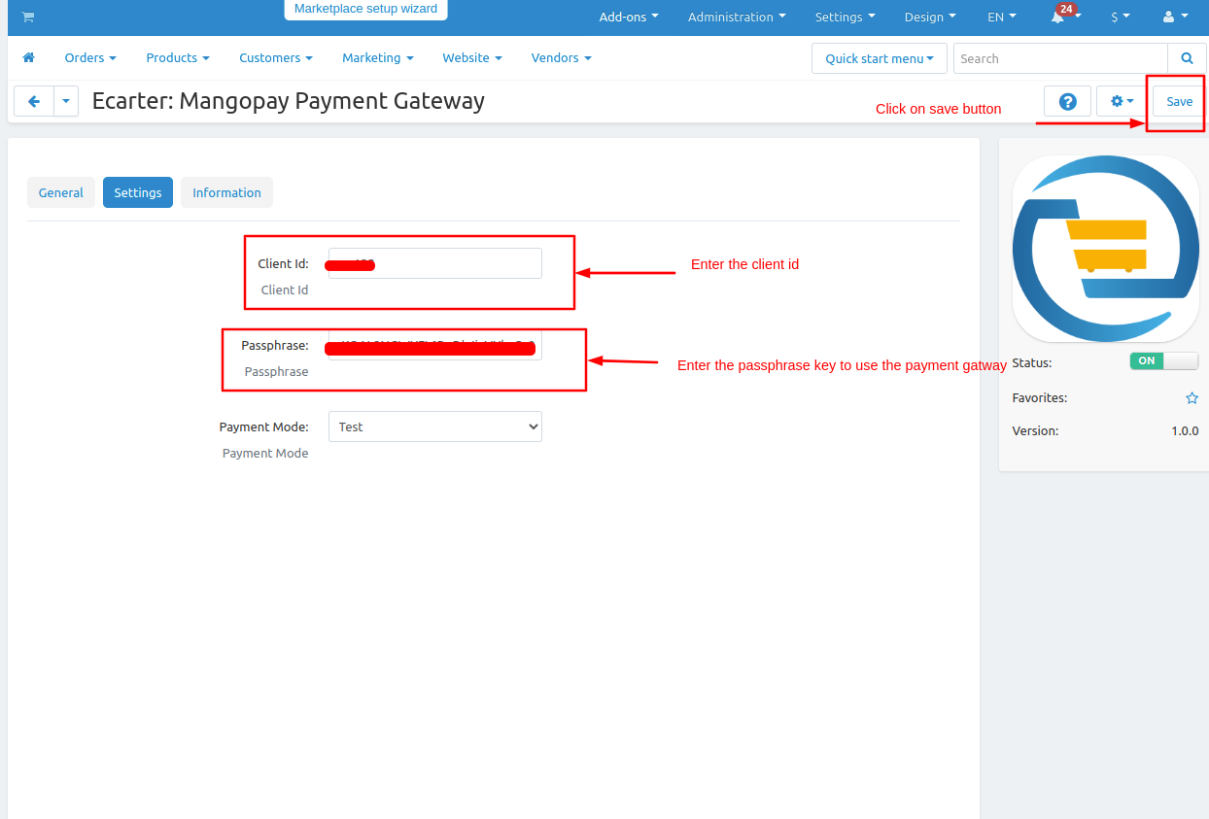Go to the home dashboard icon
1209x819 pixels.
point(28,57)
